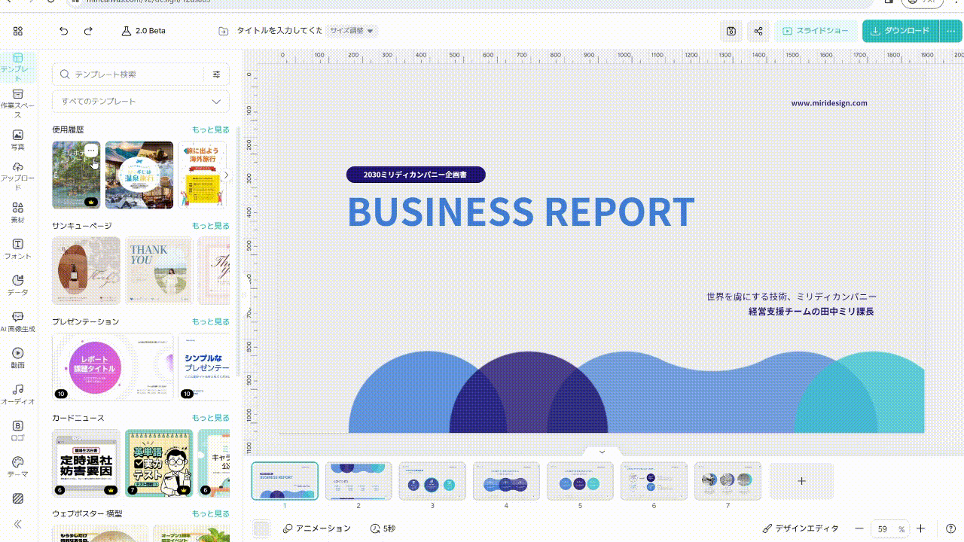Screen dimensions: 964x542
Task: Click the save icon in top bar
Action: [x=731, y=31]
